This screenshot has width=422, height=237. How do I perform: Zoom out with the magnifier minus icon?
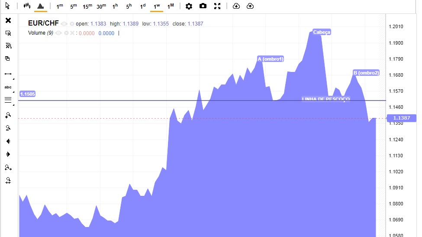pos(8,128)
